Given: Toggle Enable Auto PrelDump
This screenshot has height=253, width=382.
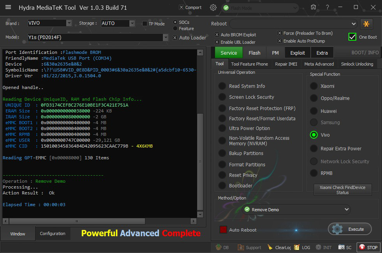Looking at the screenshot, I should pos(280,41).
